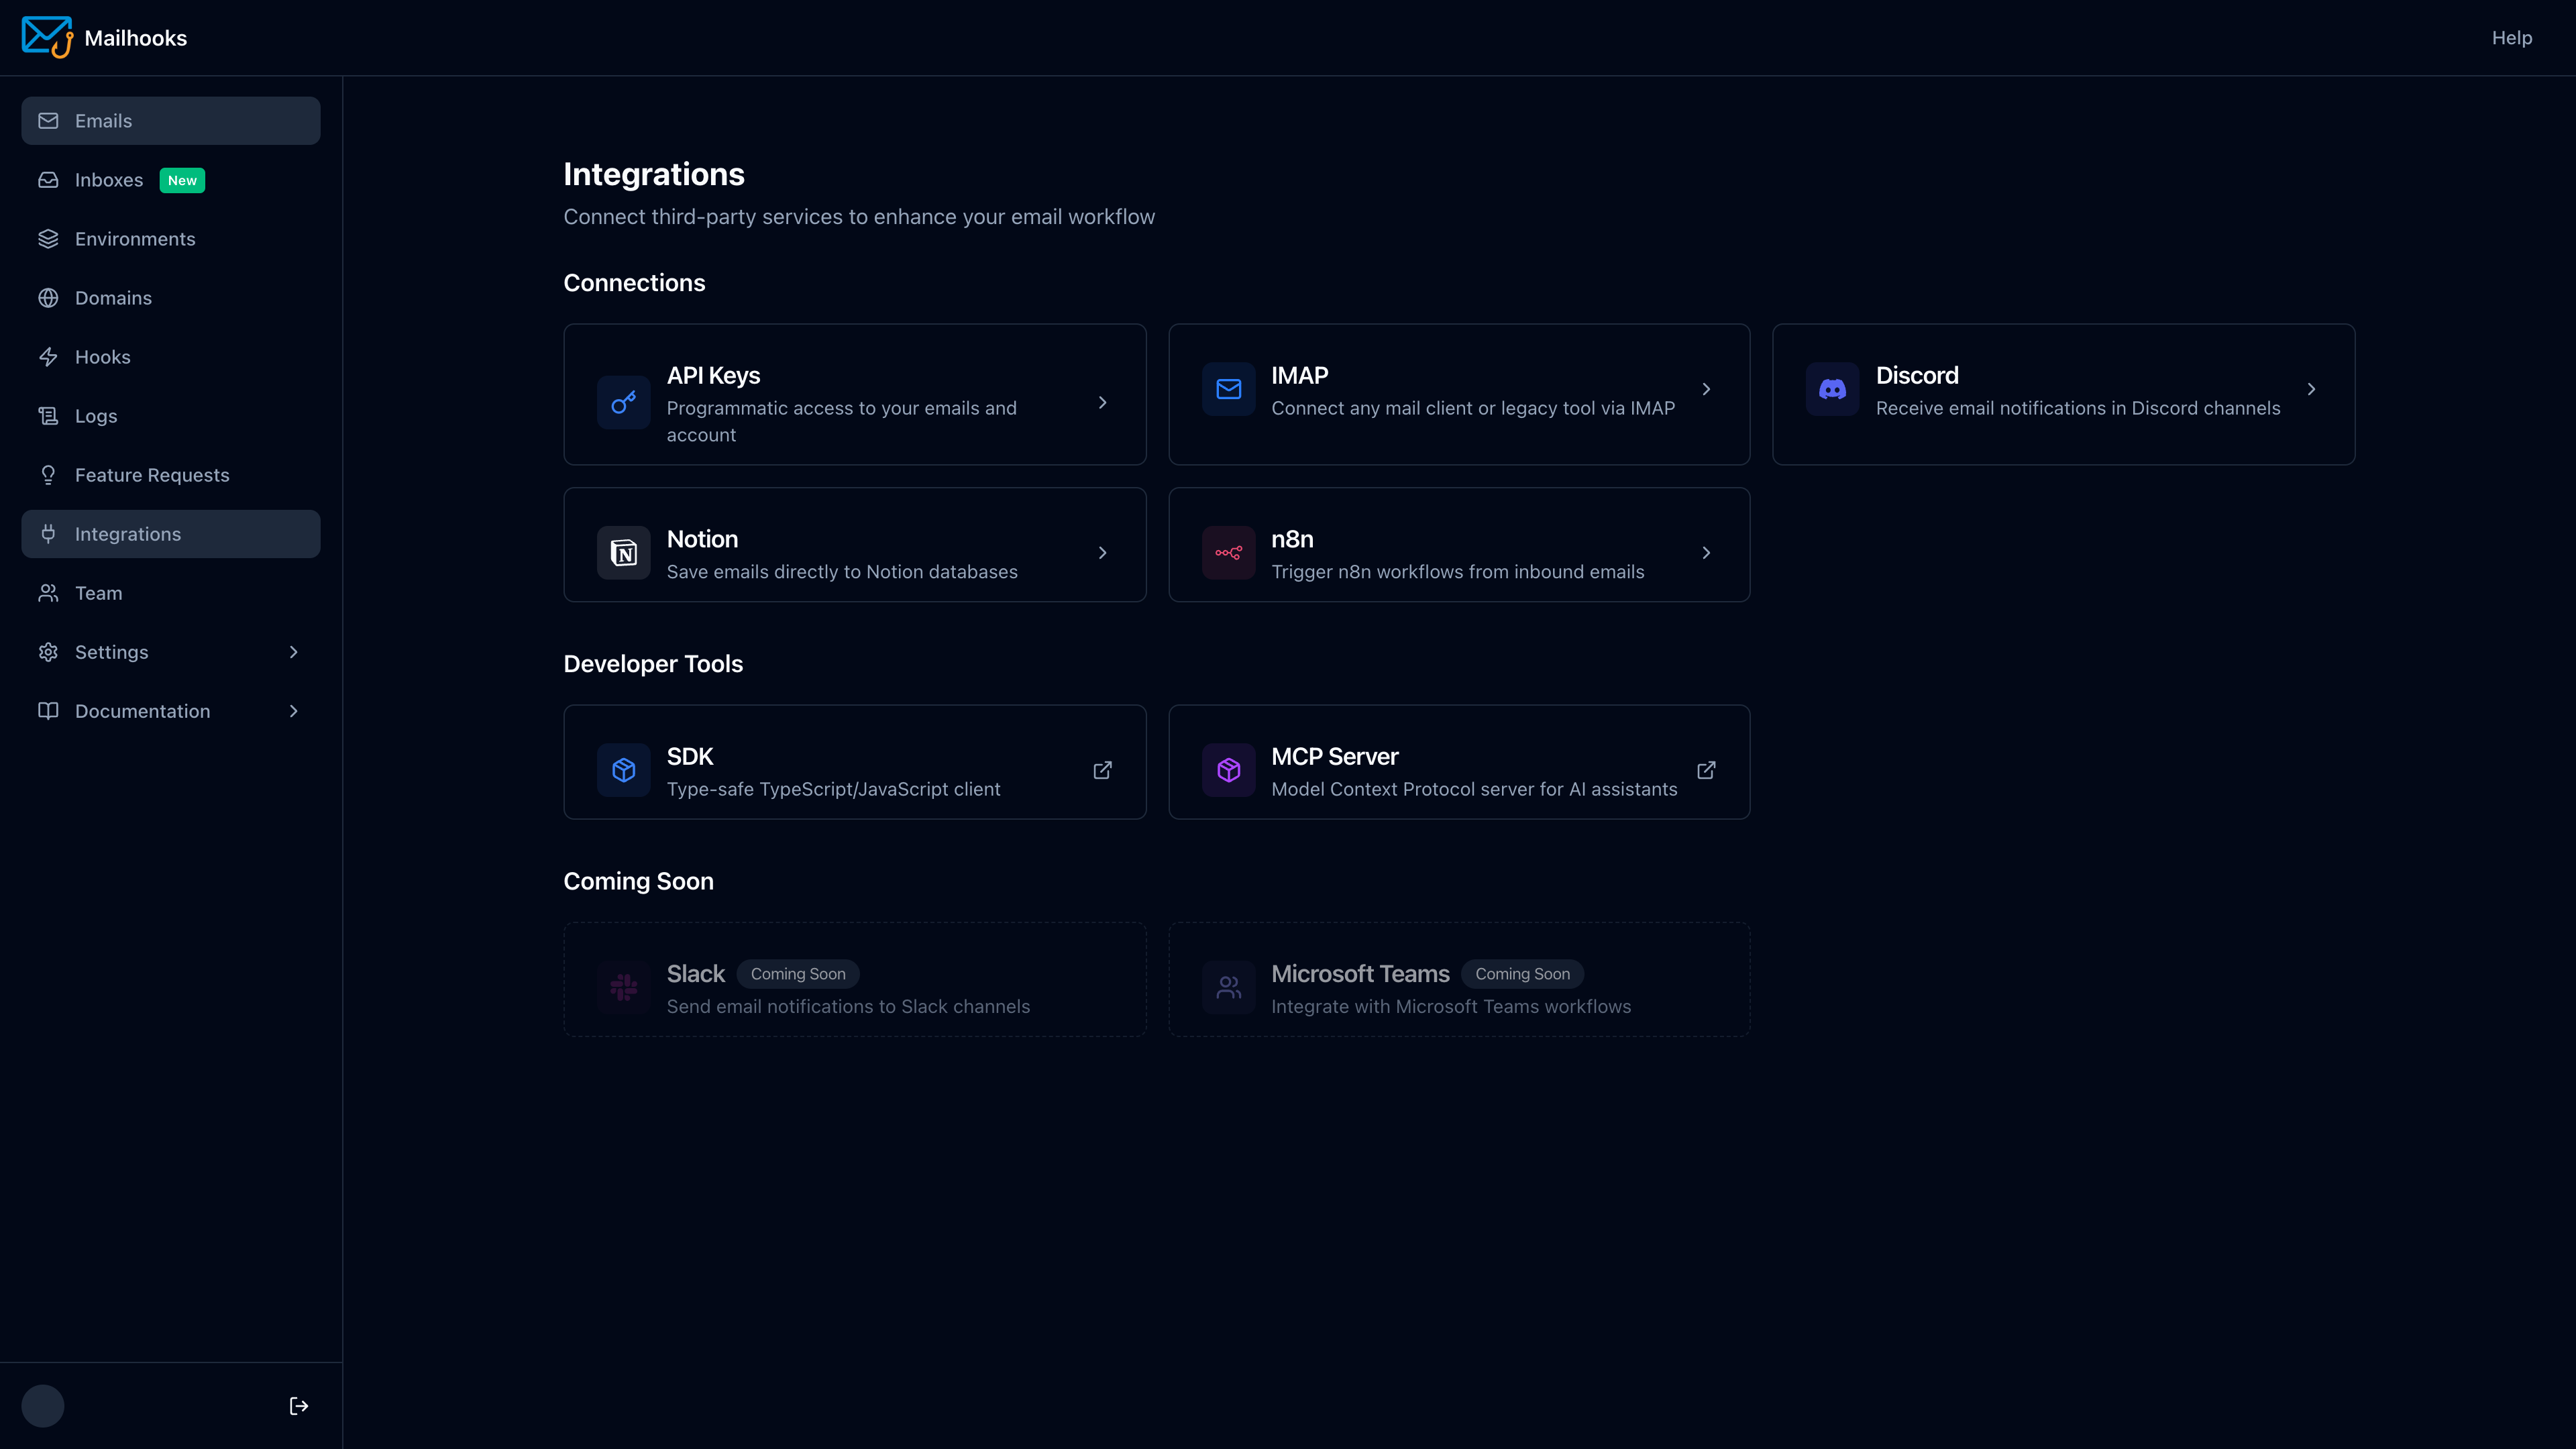This screenshot has width=2576, height=1449.
Task: View Logs in the sidebar
Action: point(171,416)
